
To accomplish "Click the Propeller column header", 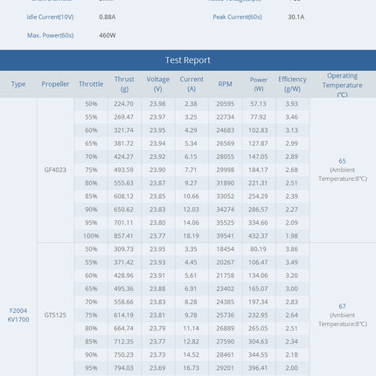I will (x=55, y=84).
